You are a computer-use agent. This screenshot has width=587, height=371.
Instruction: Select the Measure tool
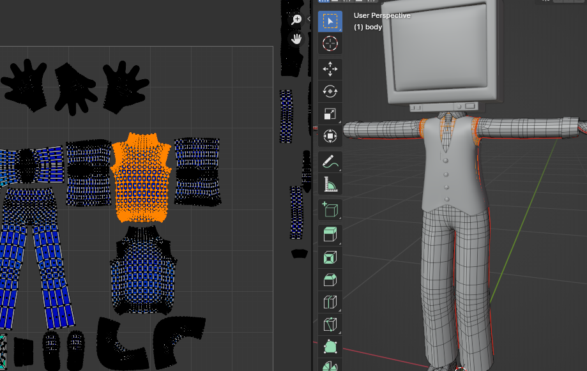[330, 184]
